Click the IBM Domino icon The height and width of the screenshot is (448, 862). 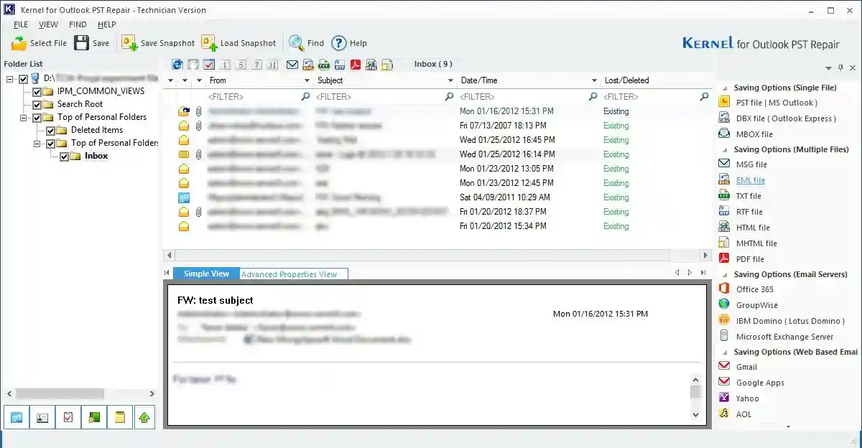pos(724,321)
